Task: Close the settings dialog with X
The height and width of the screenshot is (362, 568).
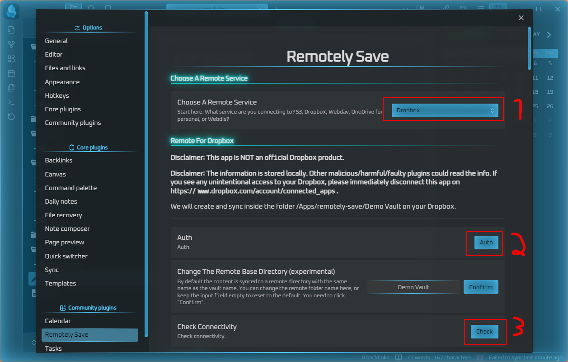Action: (521, 18)
